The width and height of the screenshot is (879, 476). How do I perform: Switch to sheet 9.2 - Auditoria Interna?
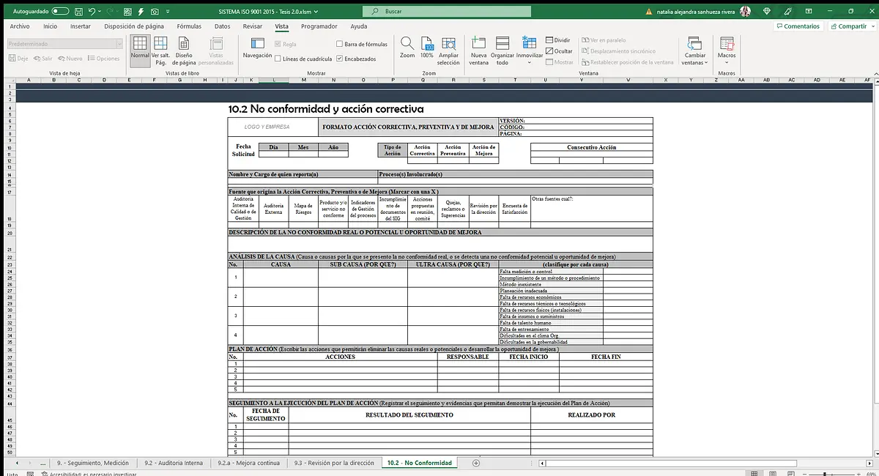(x=174, y=463)
